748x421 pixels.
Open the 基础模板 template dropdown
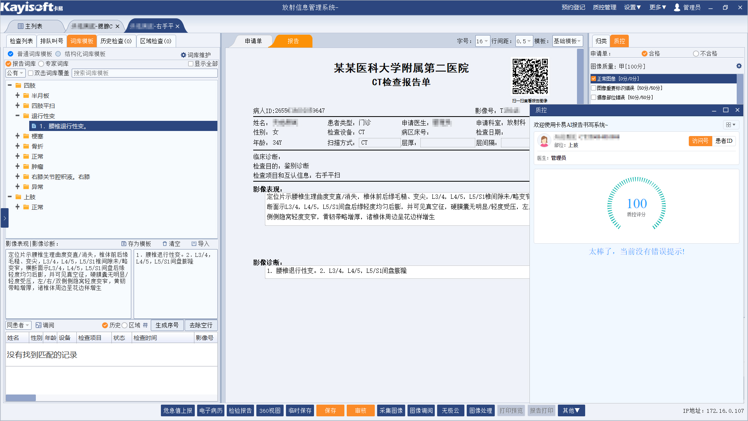567,41
